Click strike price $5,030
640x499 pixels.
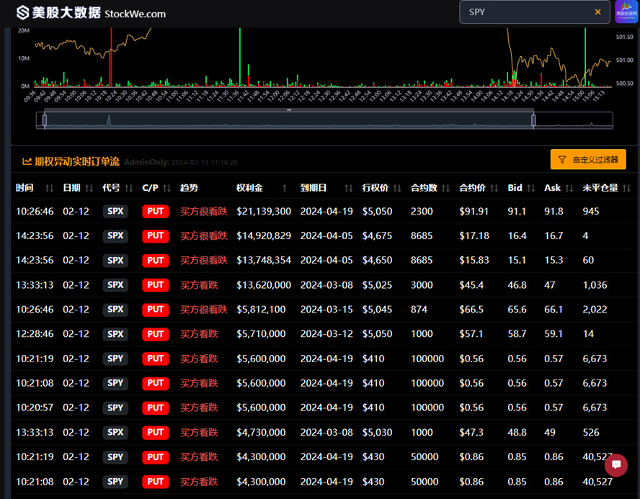pos(377,432)
